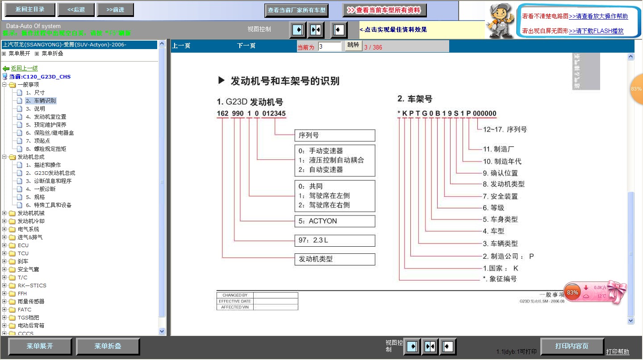Click the page icon for 1、描述和操作

20,165
